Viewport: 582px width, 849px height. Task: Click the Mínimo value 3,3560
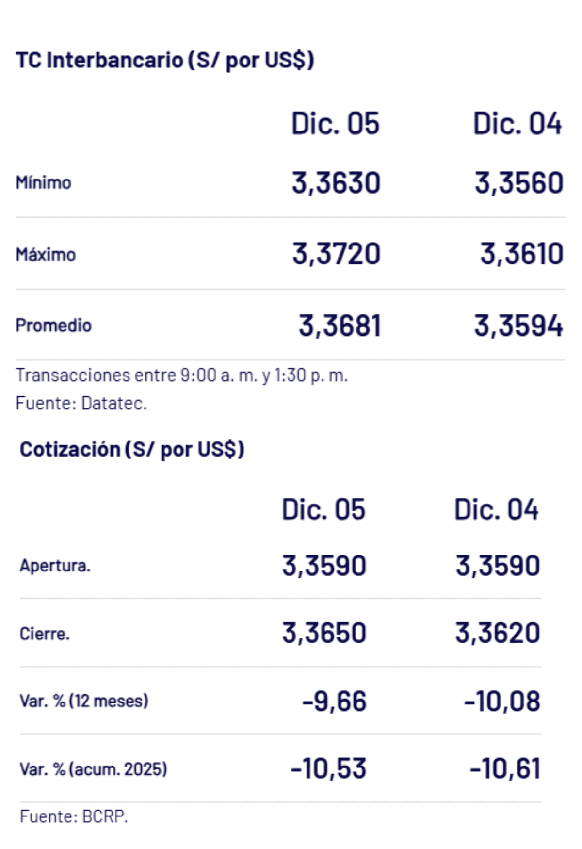coord(518,183)
